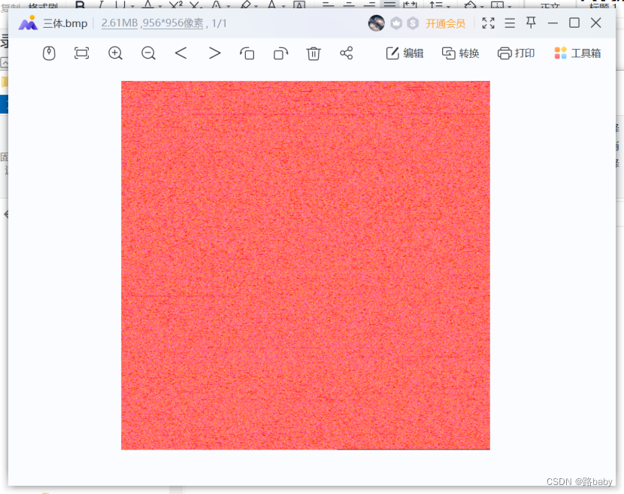Image resolution: width=624 pixels, height=494 pixels.
Task: Click the viewer app logo icon
Action: [28, 23]
